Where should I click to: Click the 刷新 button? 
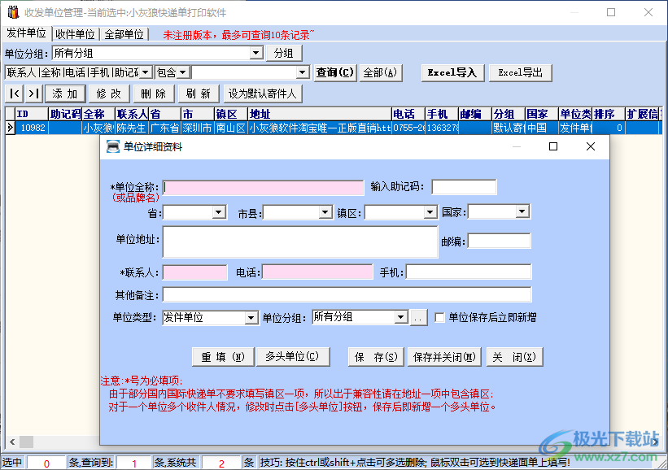point(199,94)
